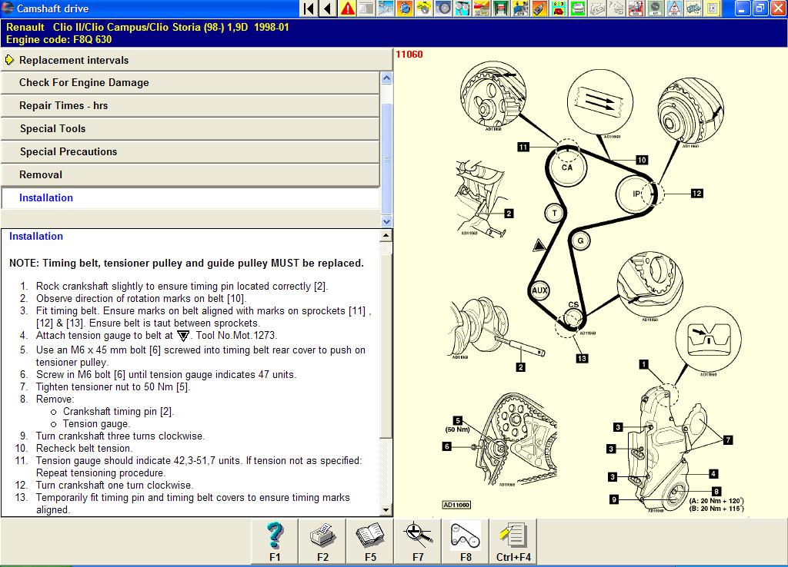The image size is (788, 567).
Task: Select the Installation list item
Action: [x=190, y=197]
